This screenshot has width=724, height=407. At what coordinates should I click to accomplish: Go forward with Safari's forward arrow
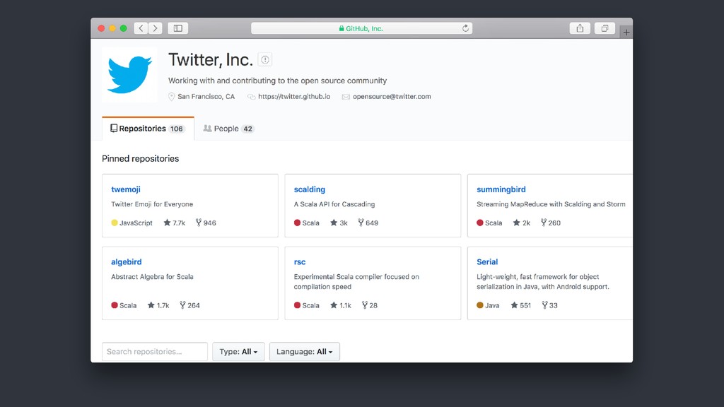tap(155, 28)
